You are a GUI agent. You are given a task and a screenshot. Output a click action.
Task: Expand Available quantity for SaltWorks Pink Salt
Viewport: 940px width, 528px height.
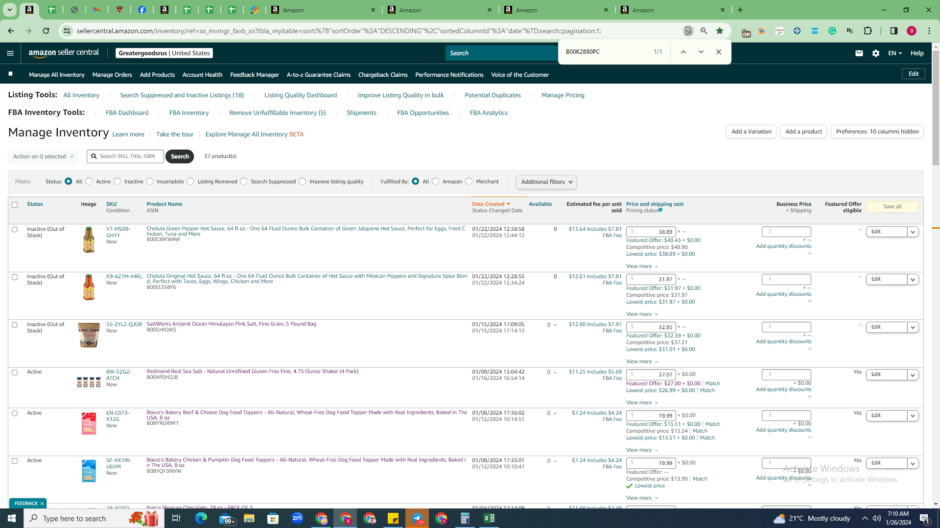coord(555,325)
